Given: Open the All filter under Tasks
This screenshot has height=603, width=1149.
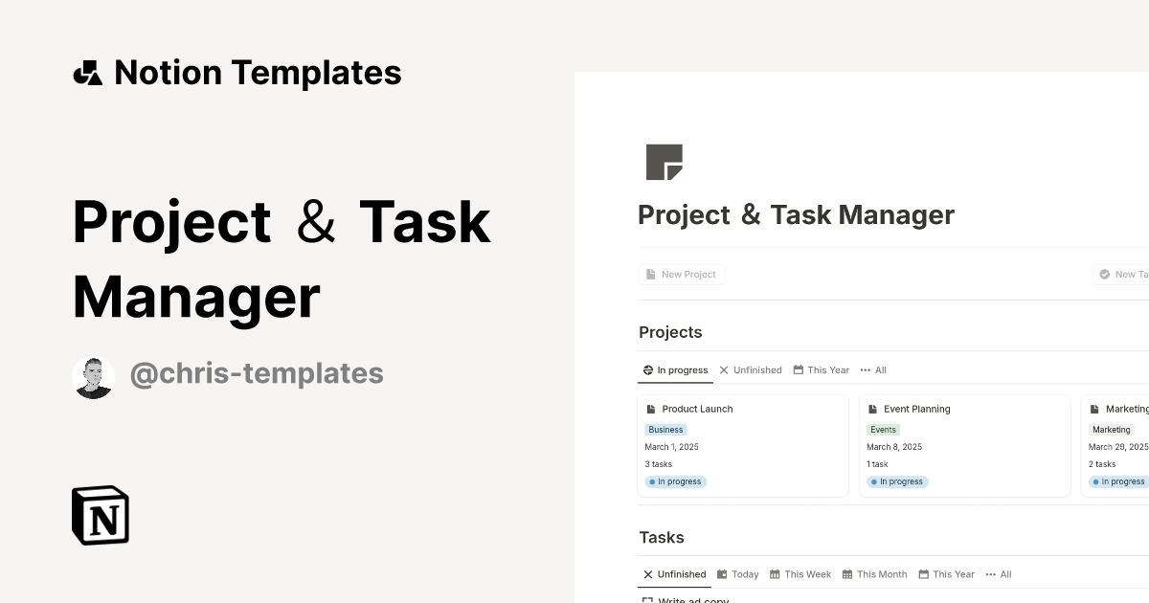Looking at the screenshot, I should 999,574.
